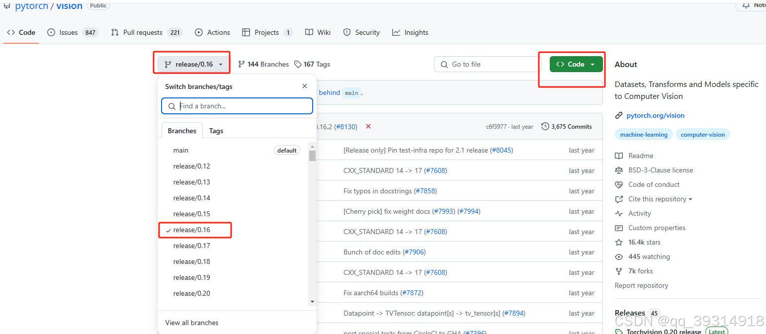Open the Wiki tab

point(318,32)
